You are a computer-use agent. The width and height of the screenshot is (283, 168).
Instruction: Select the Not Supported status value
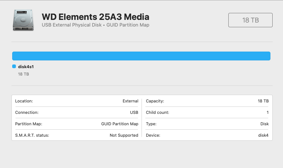(124, 135)
